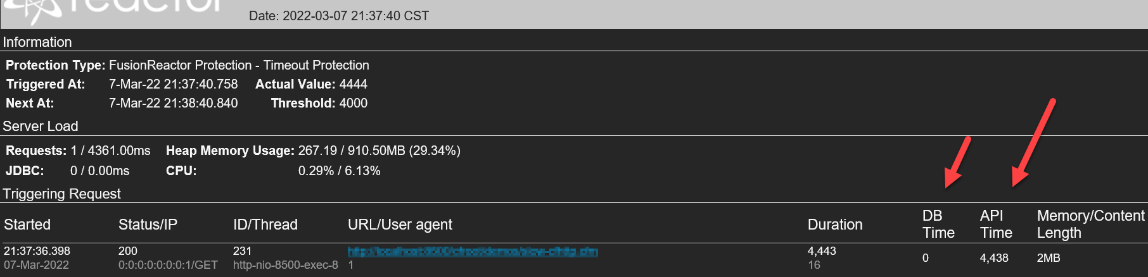Click the Threshold value 4000
Screen dimensions: 1148x277
pyautogui.click(x=354, y=103)
